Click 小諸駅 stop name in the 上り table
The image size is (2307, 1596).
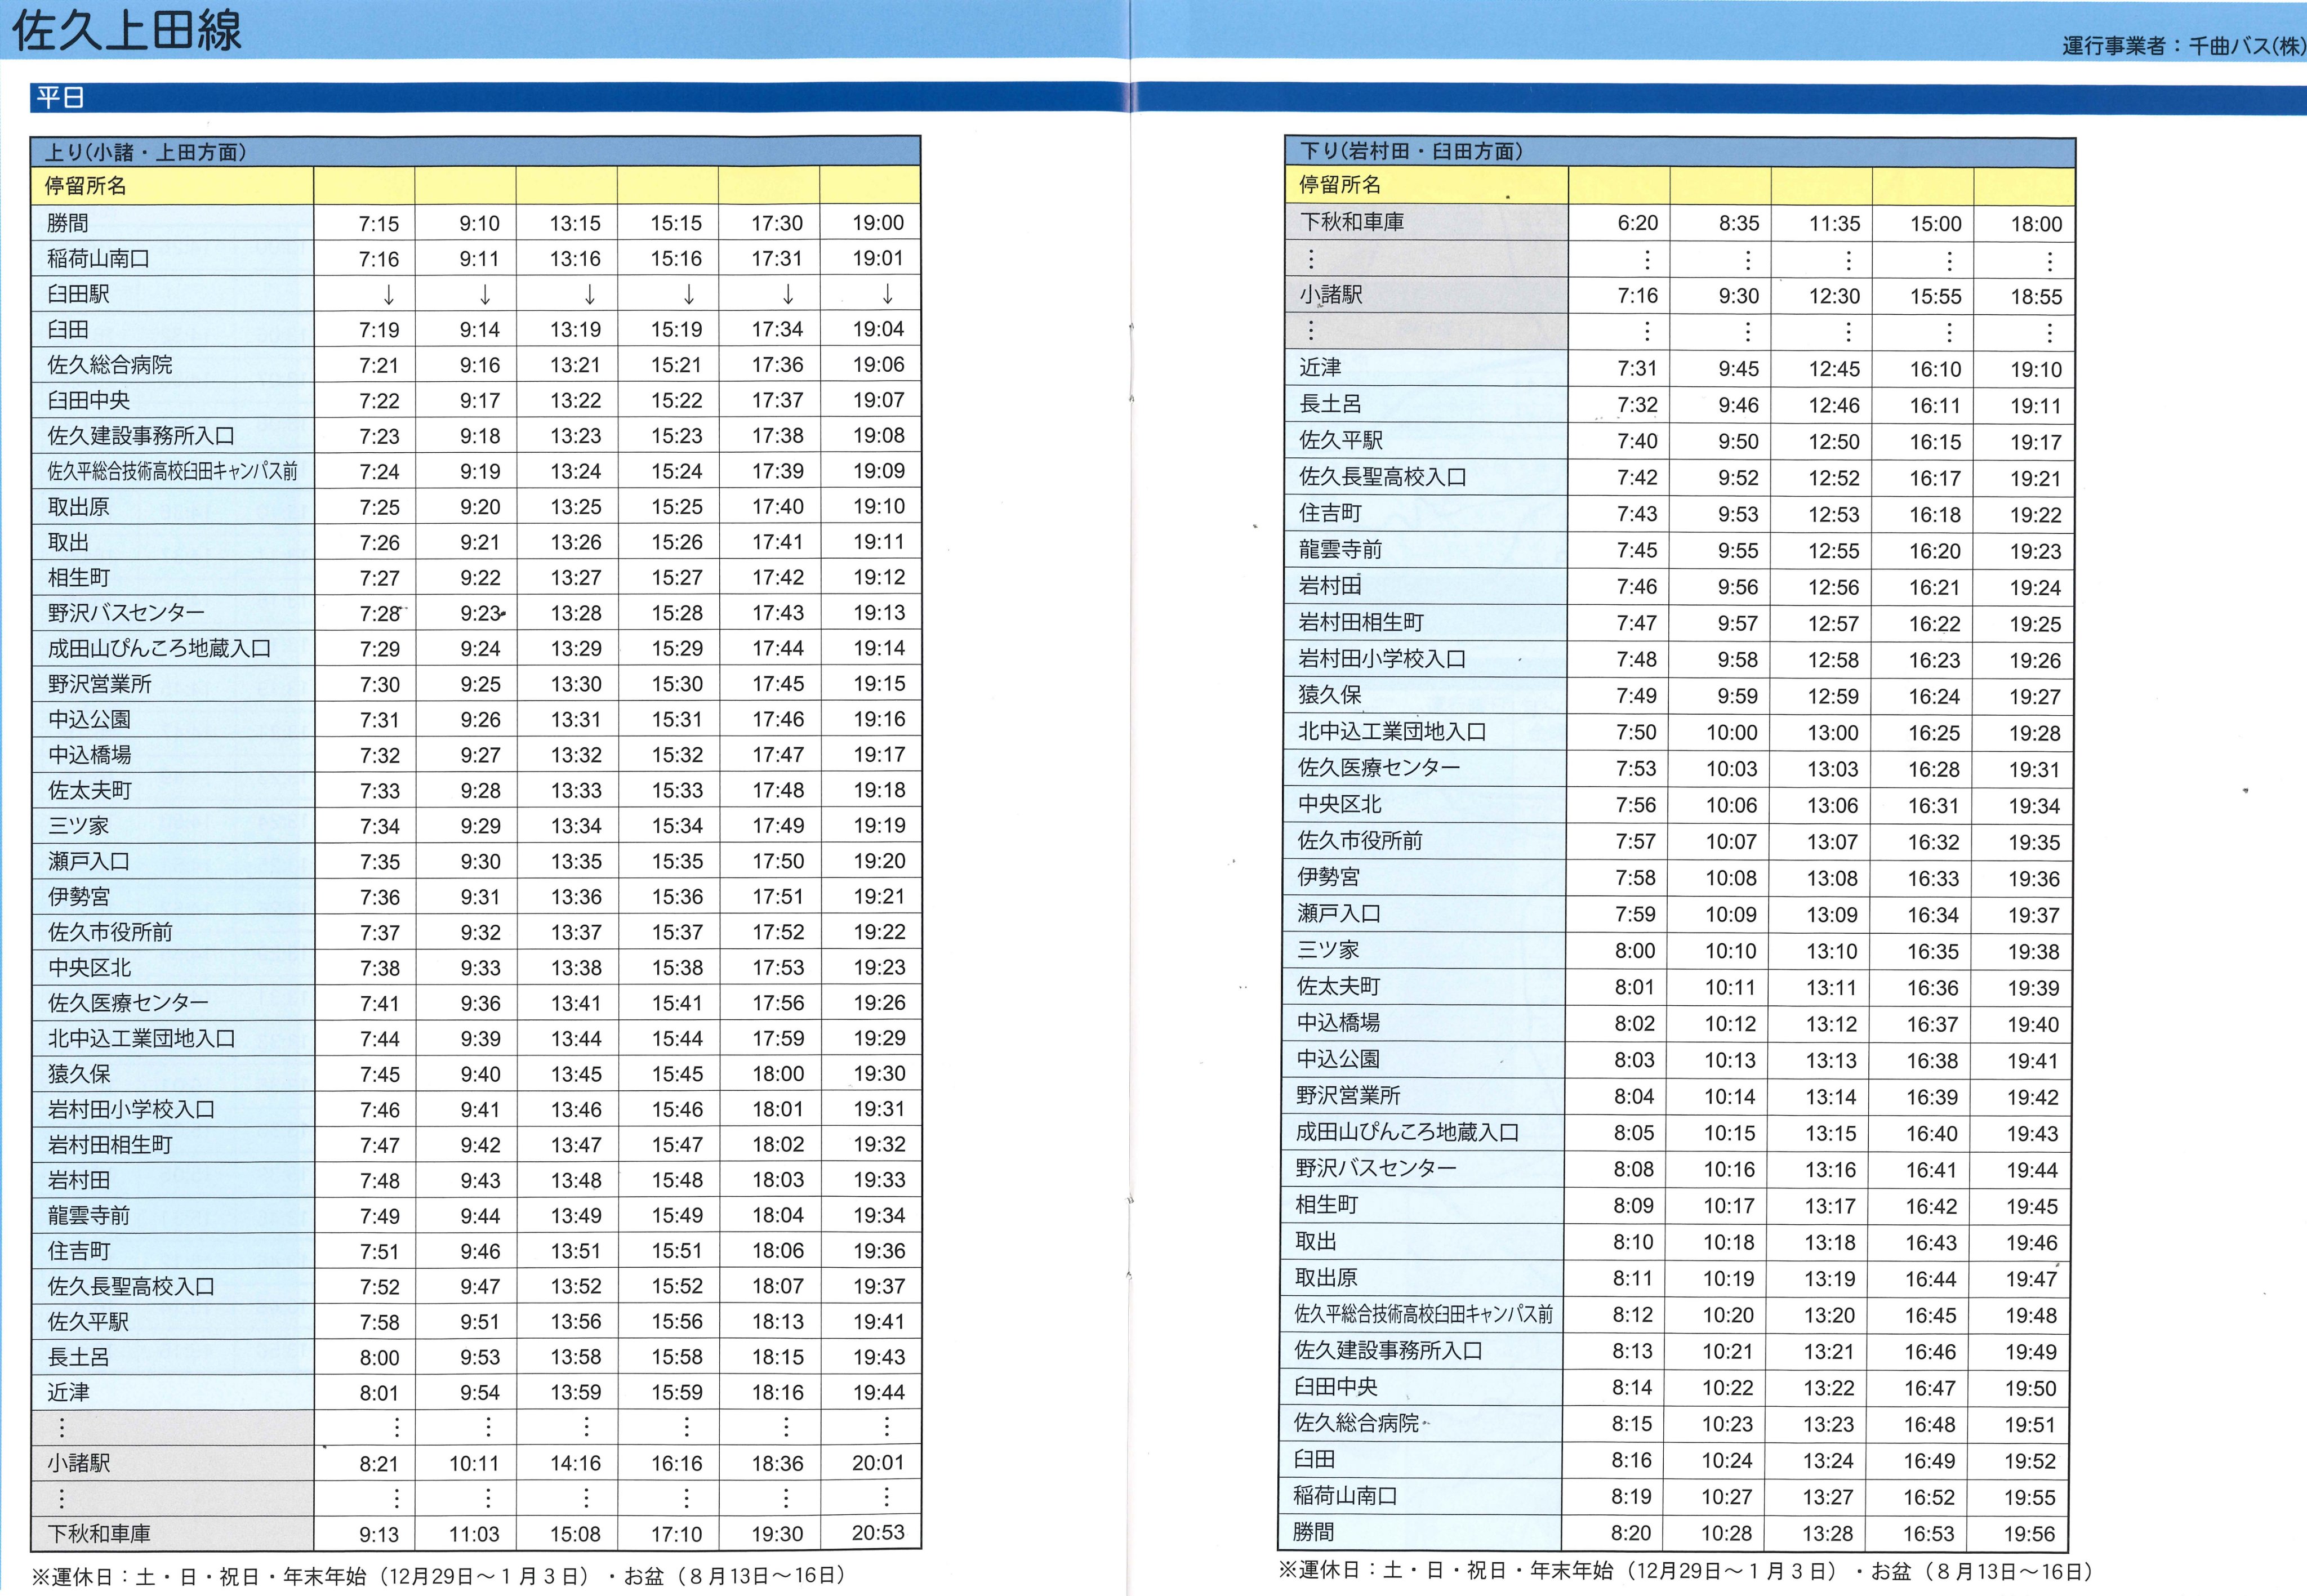[79, 1463]
